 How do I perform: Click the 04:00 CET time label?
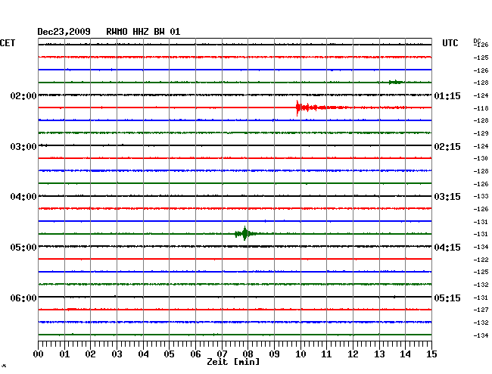[23, 197]
